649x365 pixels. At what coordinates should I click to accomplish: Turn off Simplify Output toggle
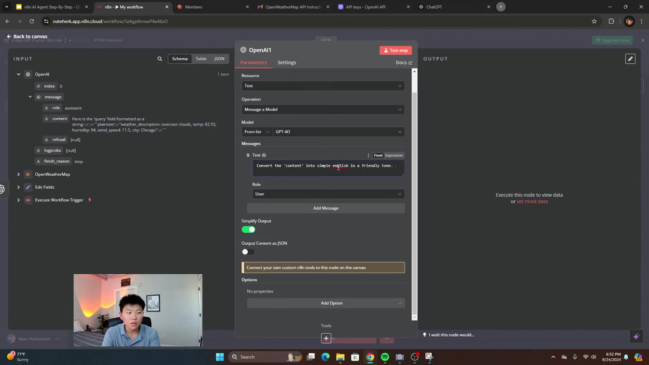coord(248,230)
